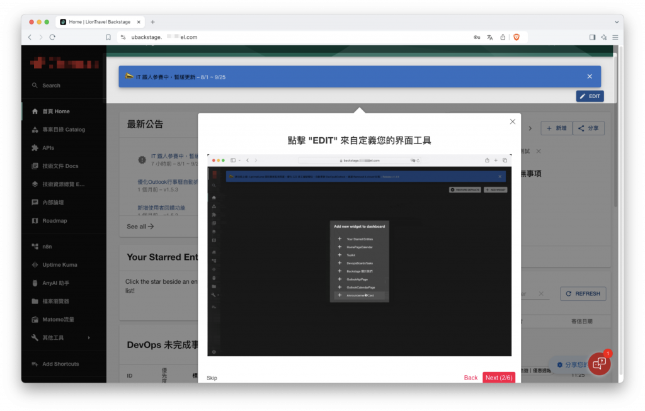Click the 新增 add button
The width and height of the screenshot is (645, 411).
pyautogui.click(x=556, y=128)
